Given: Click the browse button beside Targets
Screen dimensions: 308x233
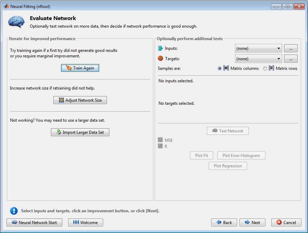Looking at the screenshot, I should click(x=291, y=59).
